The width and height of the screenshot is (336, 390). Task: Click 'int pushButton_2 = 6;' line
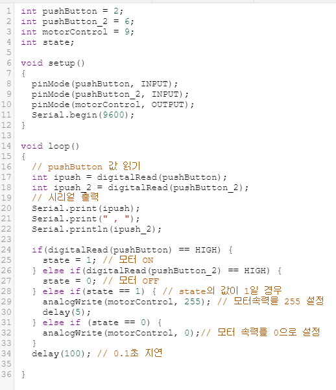coord(78,21)
